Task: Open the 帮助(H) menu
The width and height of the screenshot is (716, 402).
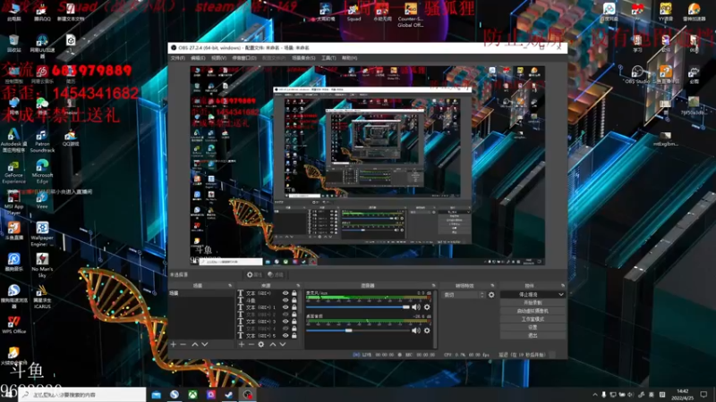Action: click(x=349, y=58)
